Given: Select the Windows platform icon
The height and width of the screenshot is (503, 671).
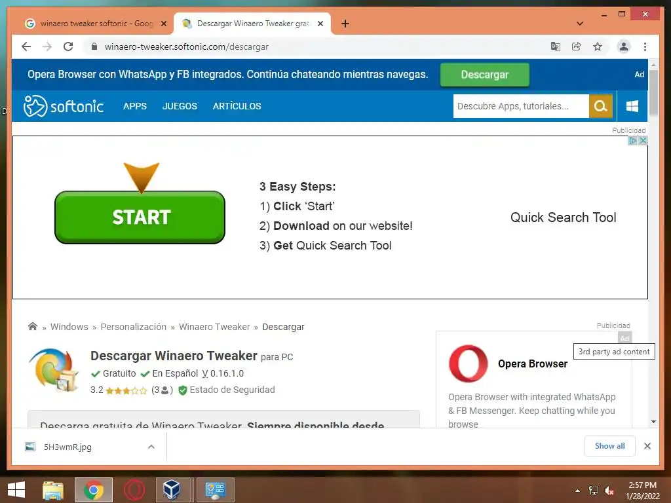Looking at the screenshot, I should 632,106.
